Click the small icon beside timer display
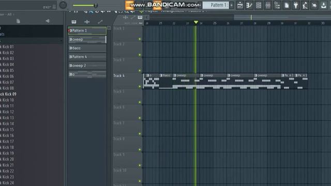Viewport: 331px width, 186px height. click(54, 7)
